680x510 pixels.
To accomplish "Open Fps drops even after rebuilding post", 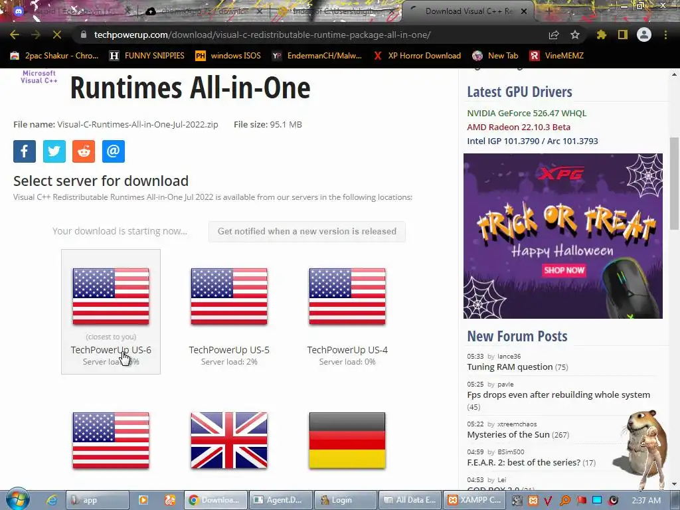I will click(558, 394).
